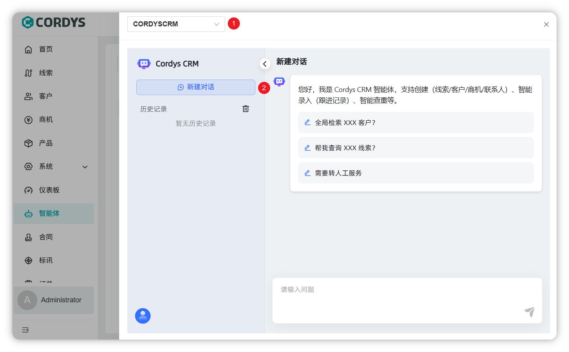Collapse the sidebar menu icon
569x352 pixels.
[x=25, y=330]
